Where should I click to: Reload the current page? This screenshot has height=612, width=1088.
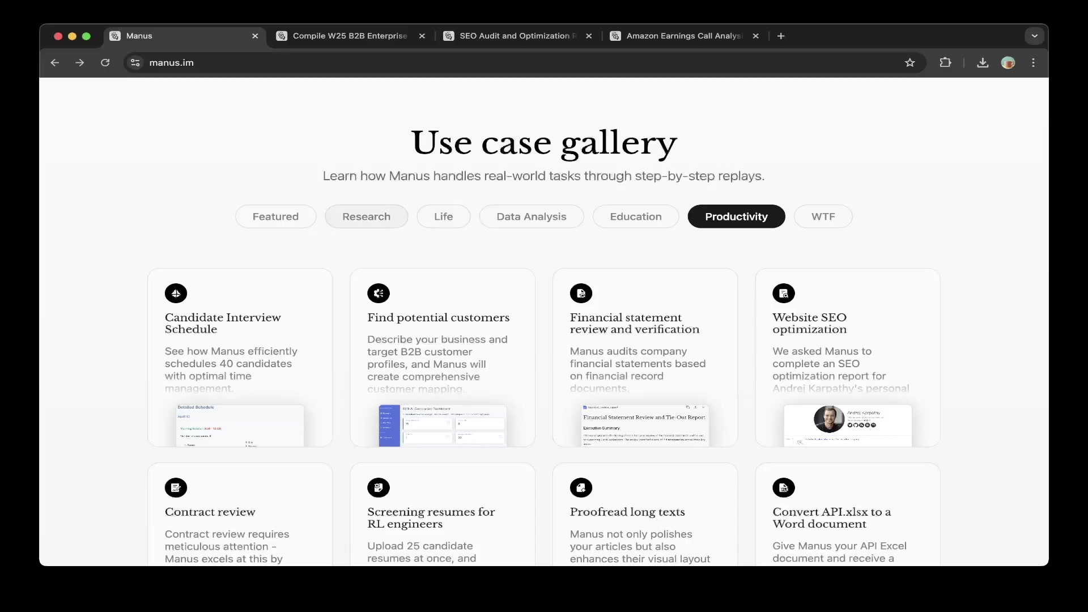[x=105, y=62]
